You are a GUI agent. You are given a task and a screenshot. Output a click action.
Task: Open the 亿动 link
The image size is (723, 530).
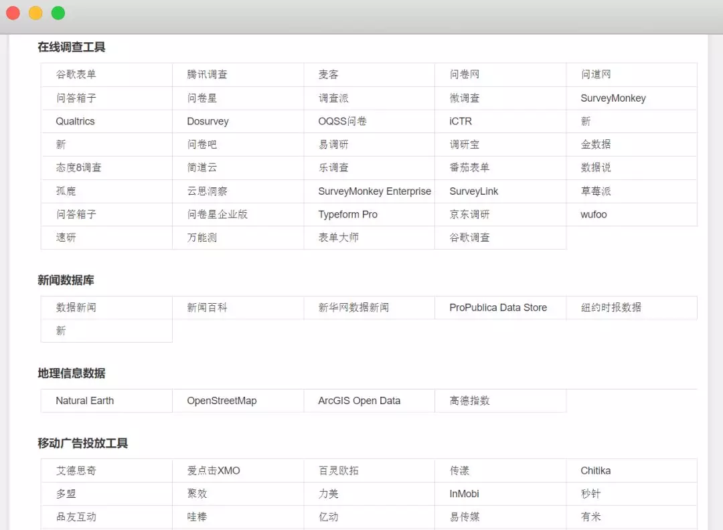[328, 517]
